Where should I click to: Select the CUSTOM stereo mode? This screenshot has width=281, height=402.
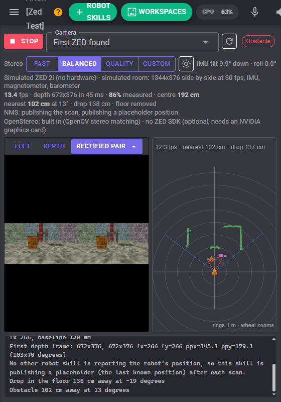[x=157, y=64]
